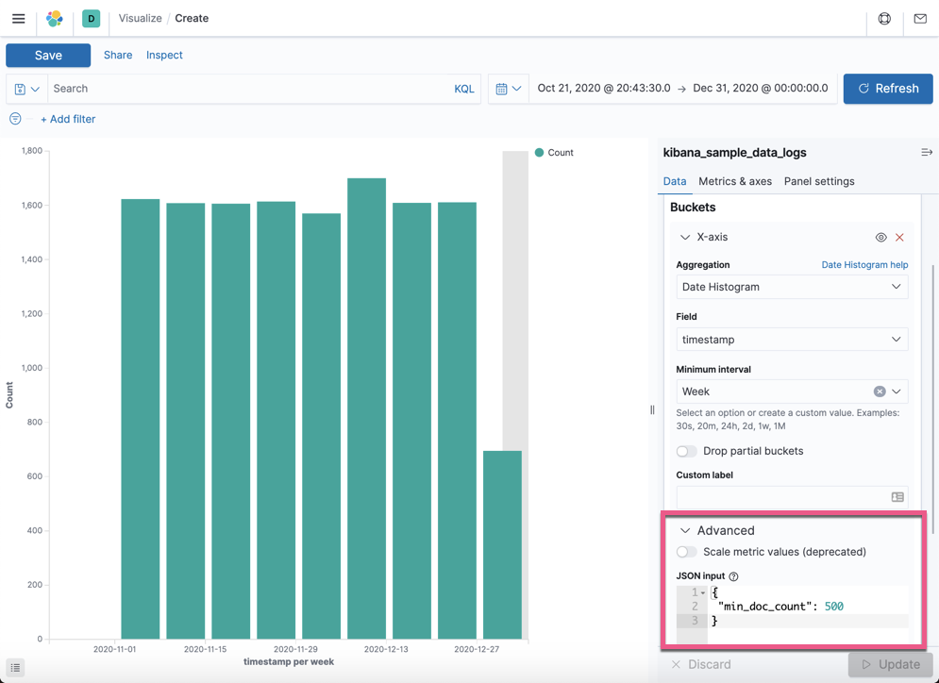Fold JSON line 1 arrow

[703, 592]
